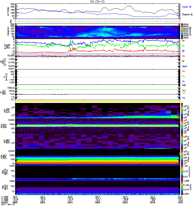195x208 pixels.
Task: Click the red Bz legend entry
Action: click(183, 41)
